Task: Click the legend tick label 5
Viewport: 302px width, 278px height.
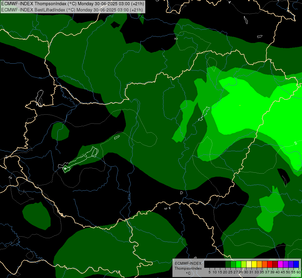Action: [x=209, y=272]
